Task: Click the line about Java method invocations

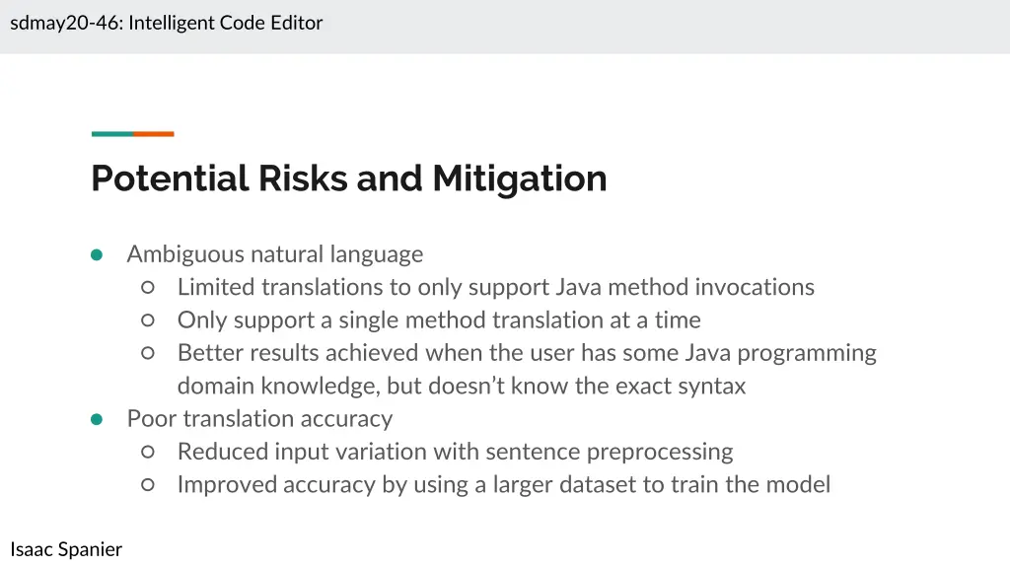Action: 495,287
